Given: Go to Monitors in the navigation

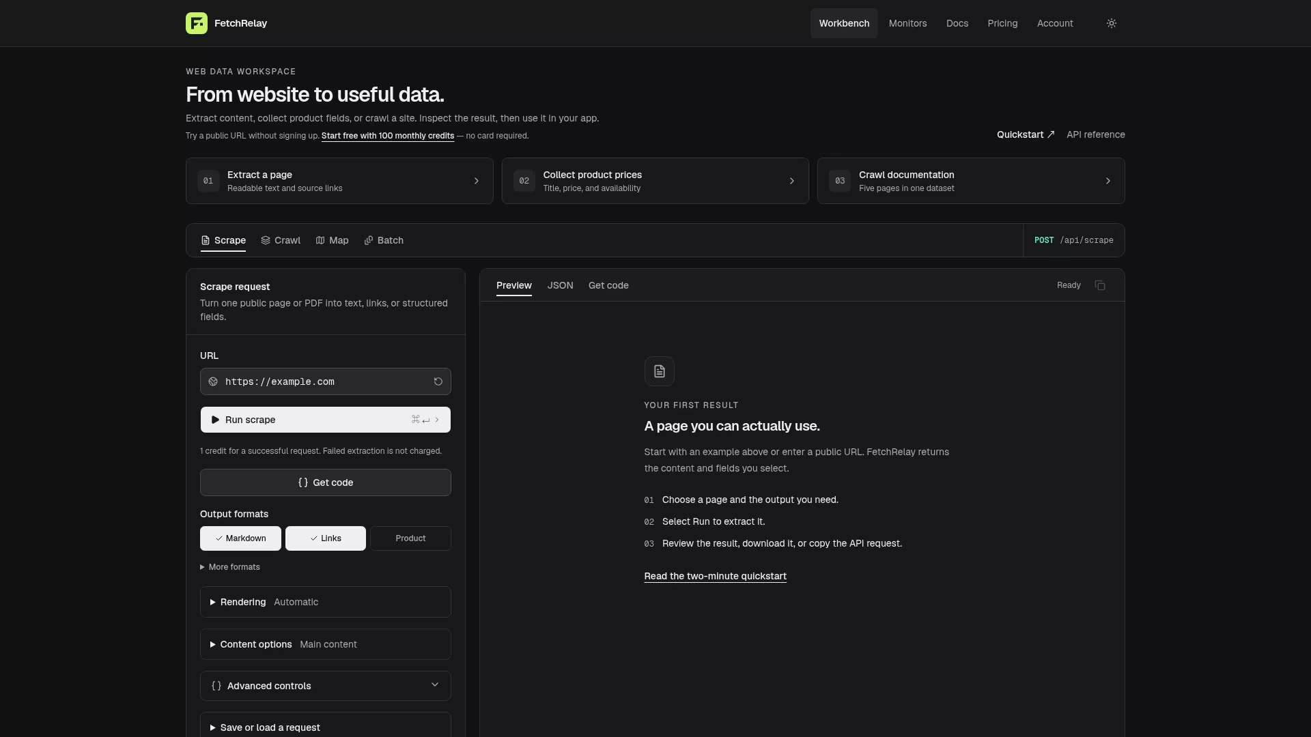Looking at the screenshot, I should (x=908, y=23).
